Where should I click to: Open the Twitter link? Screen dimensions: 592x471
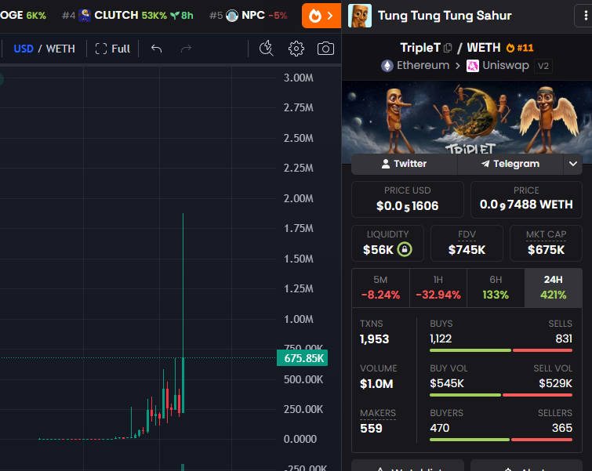click(404, 164)
